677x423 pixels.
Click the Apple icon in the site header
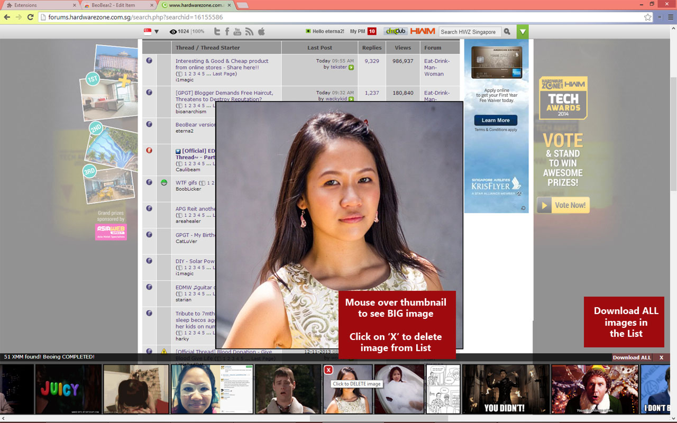point(261,32)
